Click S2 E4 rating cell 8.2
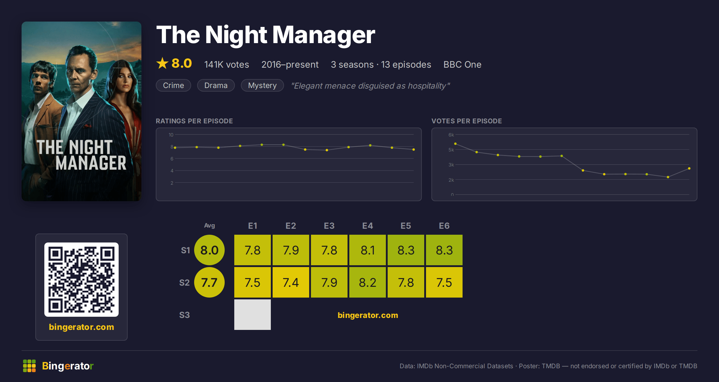The image size is (719, 382). (x=368, y=282)
